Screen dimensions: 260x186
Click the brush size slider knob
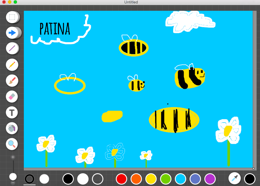point(13,177)
